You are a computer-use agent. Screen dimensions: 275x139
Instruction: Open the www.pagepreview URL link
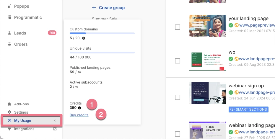257,25
